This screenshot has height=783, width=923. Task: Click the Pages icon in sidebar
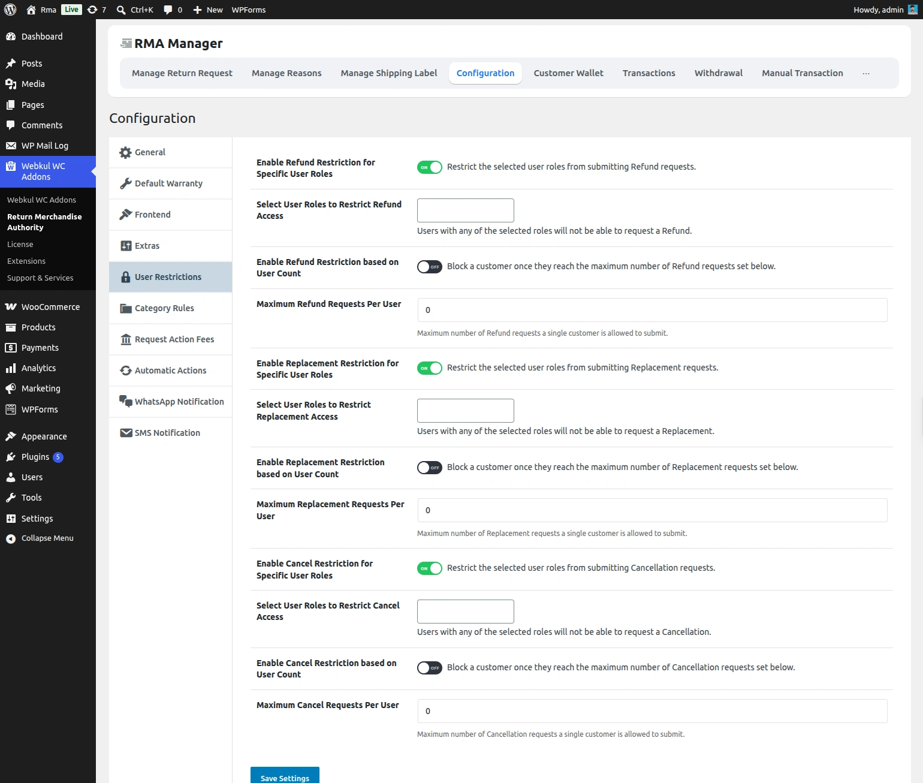pyautogui.click(x=11, y=105)
